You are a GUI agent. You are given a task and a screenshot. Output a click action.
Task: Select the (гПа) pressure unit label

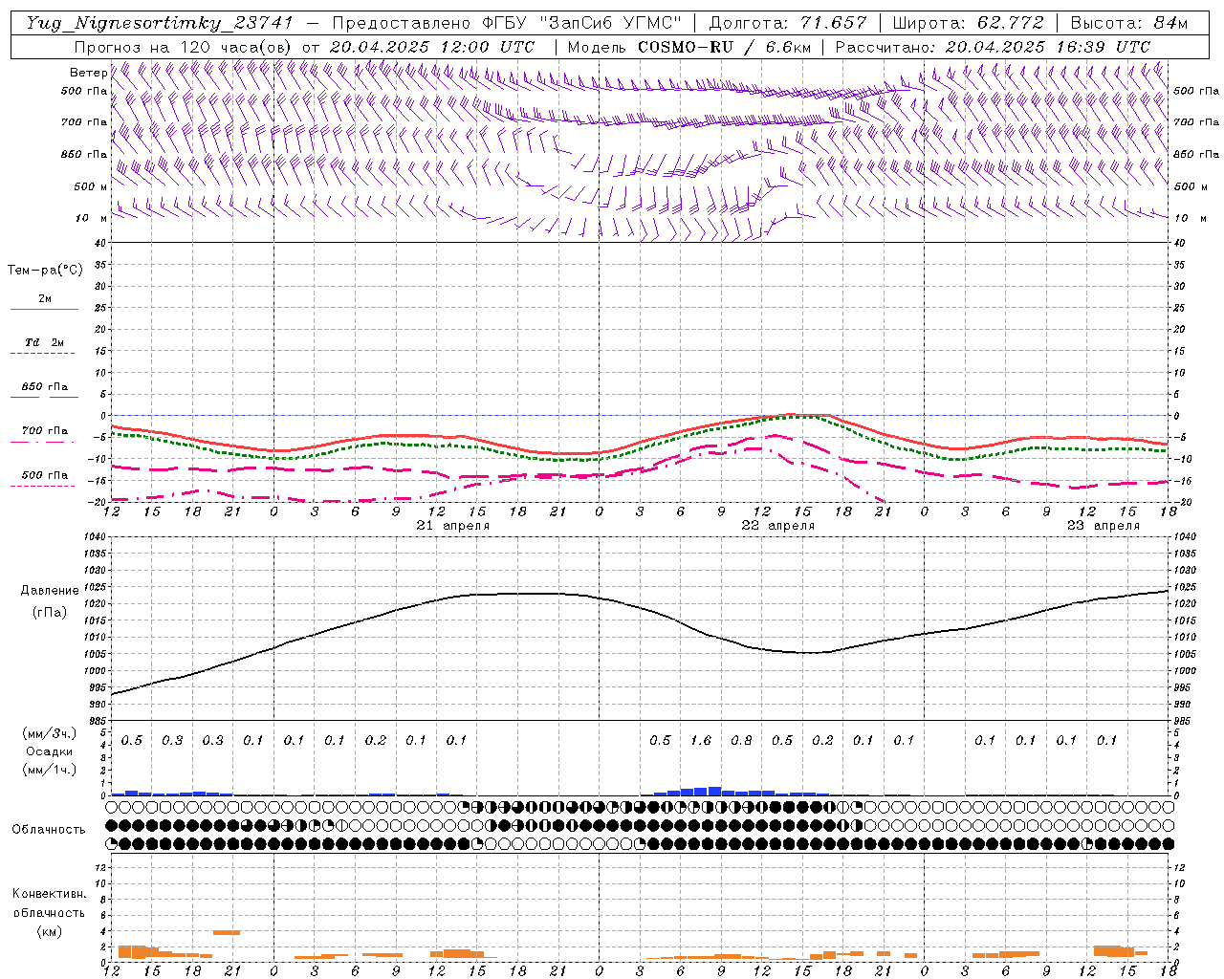coord(50,612)
